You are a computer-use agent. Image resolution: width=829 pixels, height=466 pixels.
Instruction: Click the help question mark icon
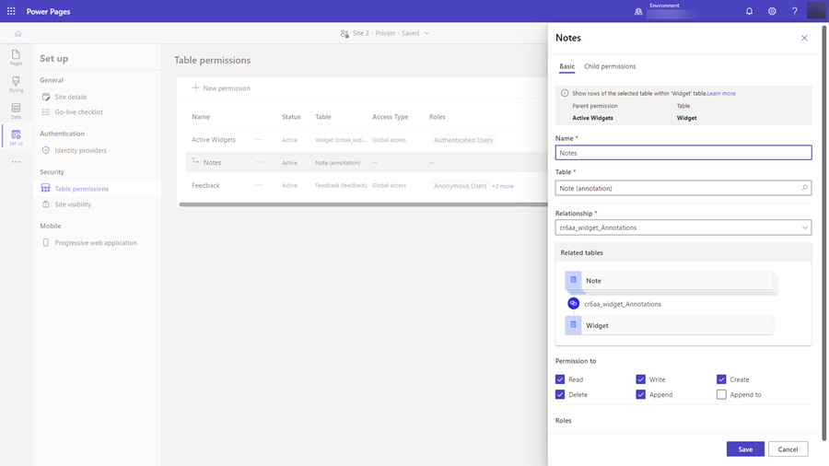pyautogui.click(x=794, y=11)
